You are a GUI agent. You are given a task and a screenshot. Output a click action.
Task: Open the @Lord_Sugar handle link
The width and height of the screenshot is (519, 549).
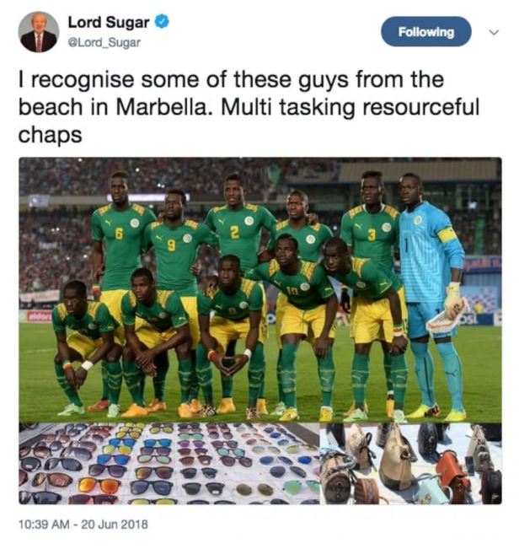(104, 43)
